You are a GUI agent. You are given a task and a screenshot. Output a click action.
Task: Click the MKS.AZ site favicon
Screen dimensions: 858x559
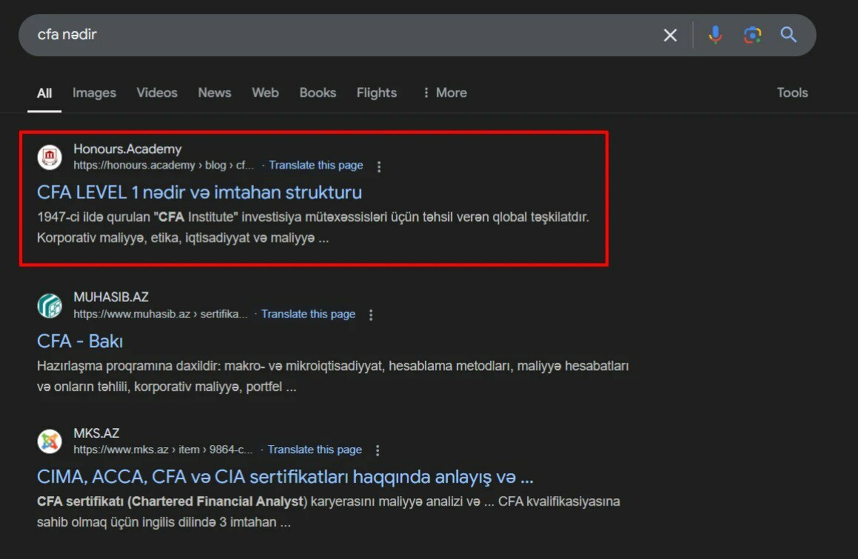coord(50,441)
